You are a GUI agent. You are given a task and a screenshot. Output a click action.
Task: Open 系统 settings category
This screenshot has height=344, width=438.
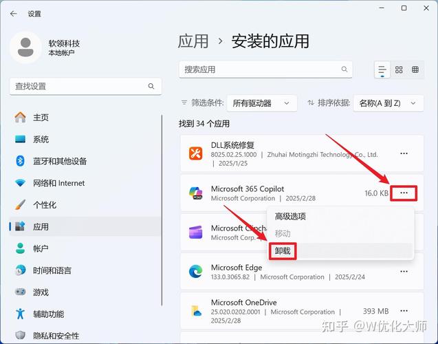click(85, 139)
